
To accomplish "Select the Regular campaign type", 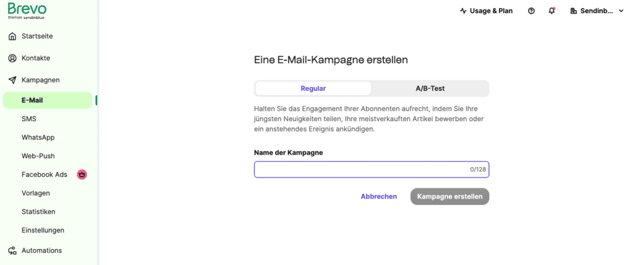I will [313, 88].
